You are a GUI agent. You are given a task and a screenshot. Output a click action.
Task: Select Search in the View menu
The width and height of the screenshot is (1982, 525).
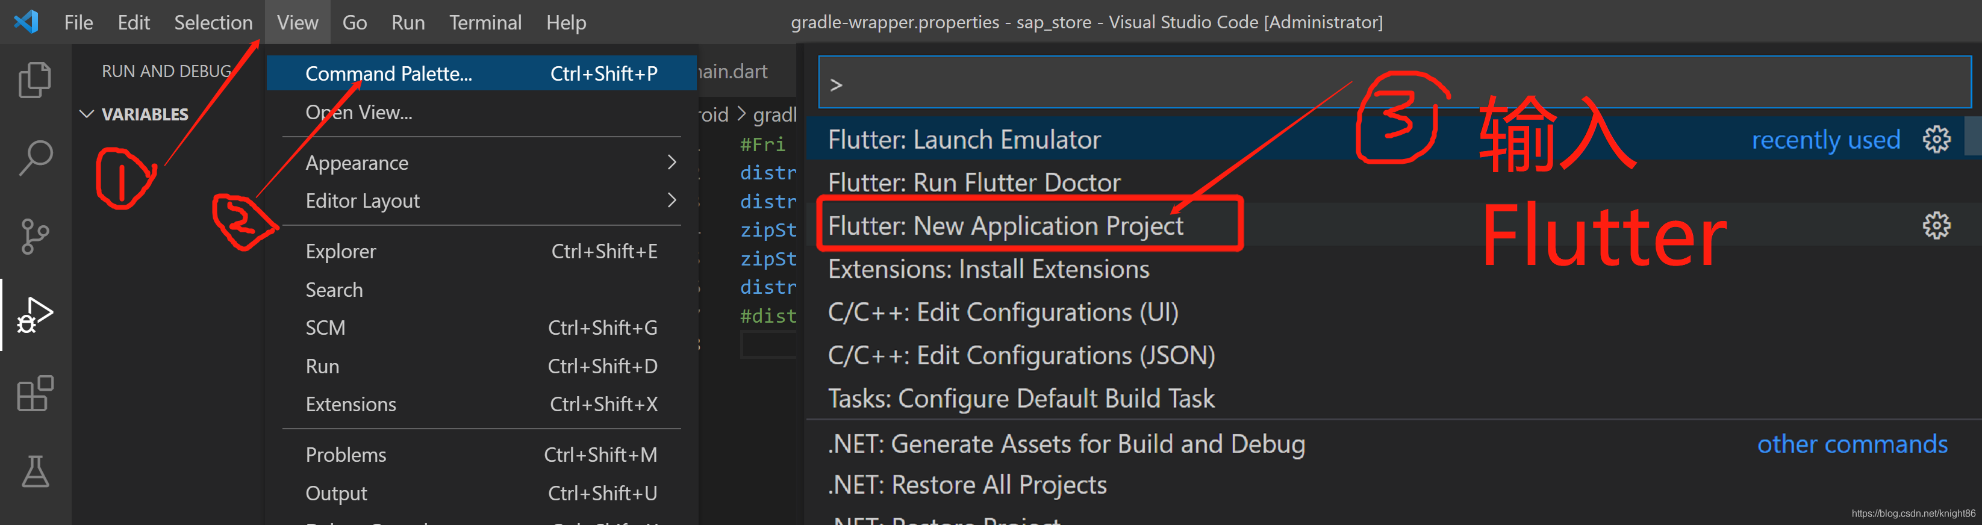point(482,290)
